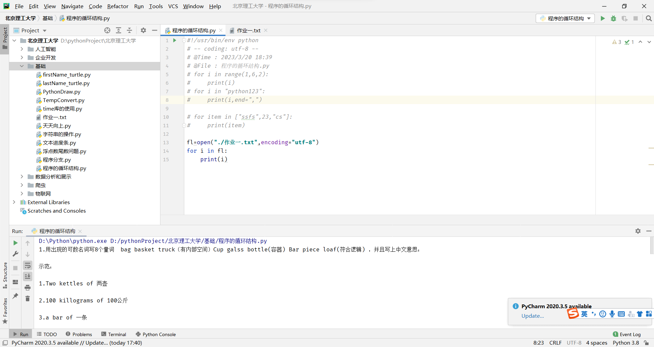654x347 pixels.
Task: Open the File menu
Action: pos(19,6)
